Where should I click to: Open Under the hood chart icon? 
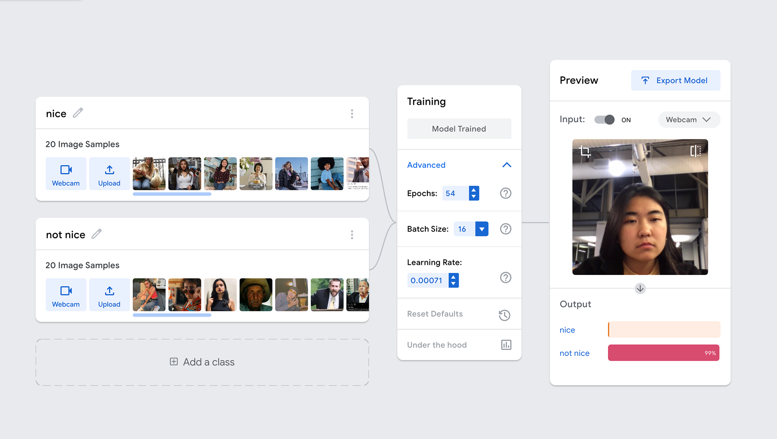tap(506, 345)
